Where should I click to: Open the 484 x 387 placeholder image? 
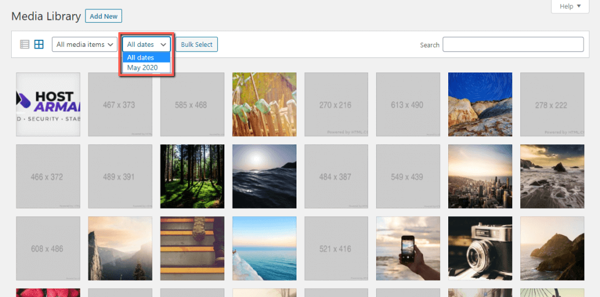336,177
